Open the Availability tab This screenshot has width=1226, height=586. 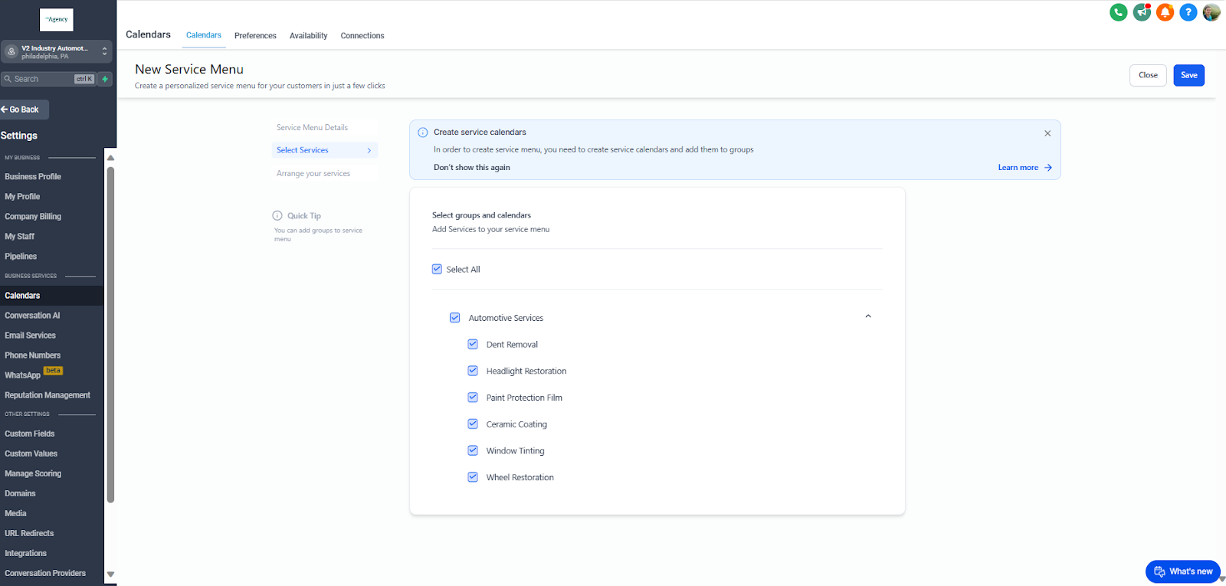coord(308,36)
